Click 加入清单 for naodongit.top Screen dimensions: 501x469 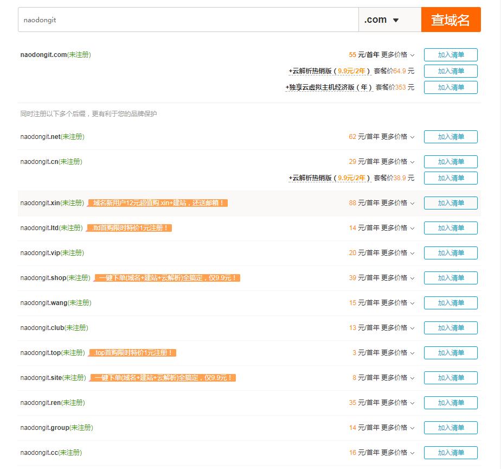(x=451, y=352)
